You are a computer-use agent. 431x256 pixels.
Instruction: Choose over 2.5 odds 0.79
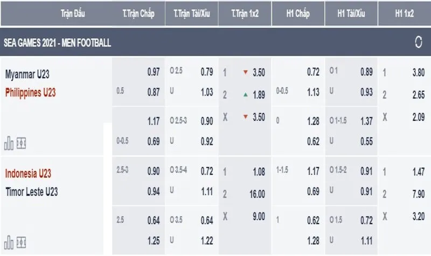pyautogui.click(x=207, y=72)
